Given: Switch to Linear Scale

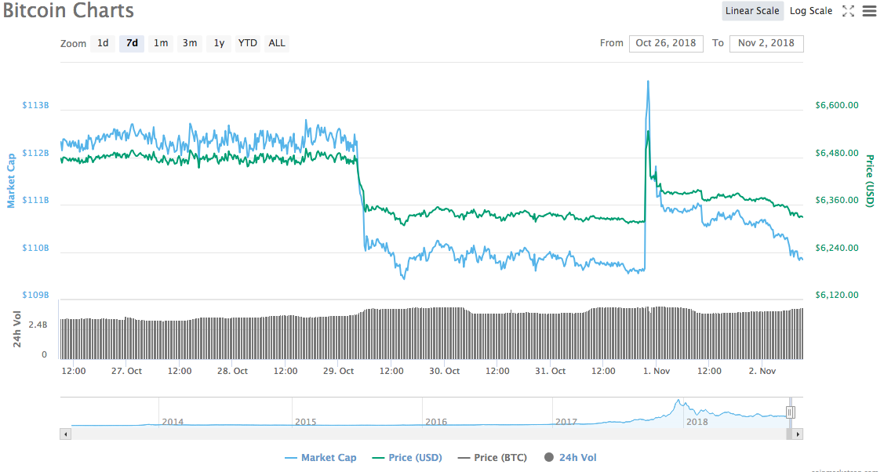Looking at the screenshot, I should tap(752, 11).
